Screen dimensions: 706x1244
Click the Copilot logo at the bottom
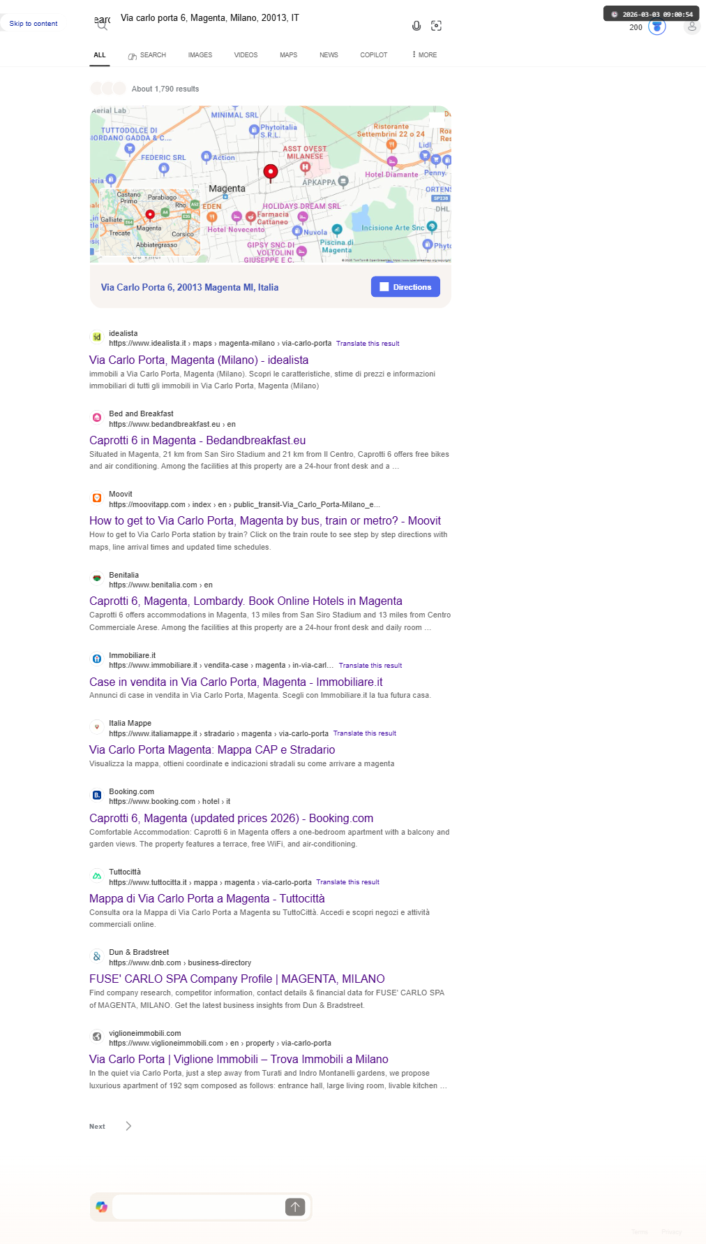[102, 1207]
